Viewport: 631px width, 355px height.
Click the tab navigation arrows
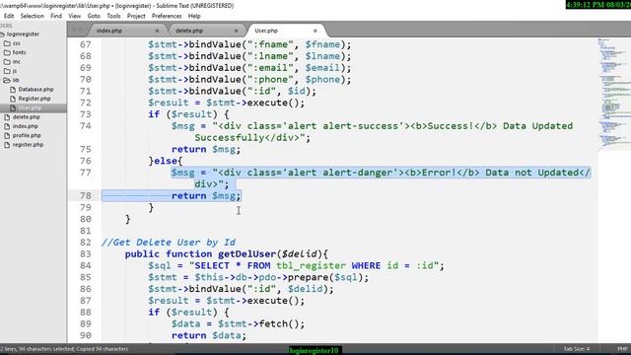[77, 31]
